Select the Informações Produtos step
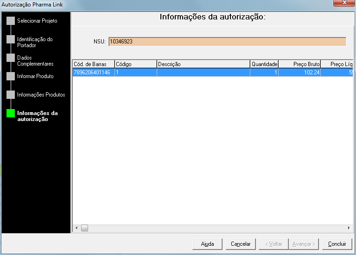 tap(41, 95)
